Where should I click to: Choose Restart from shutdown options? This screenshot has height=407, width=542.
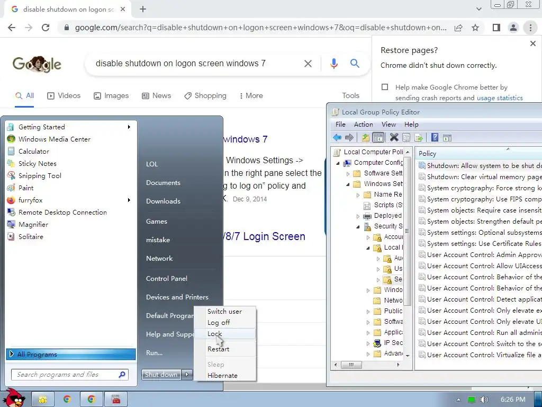225,349
